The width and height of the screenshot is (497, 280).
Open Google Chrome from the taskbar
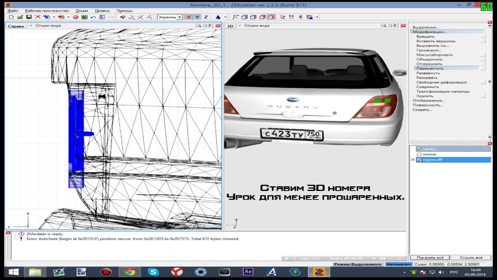pyautogui.click(x=130, y=272)
